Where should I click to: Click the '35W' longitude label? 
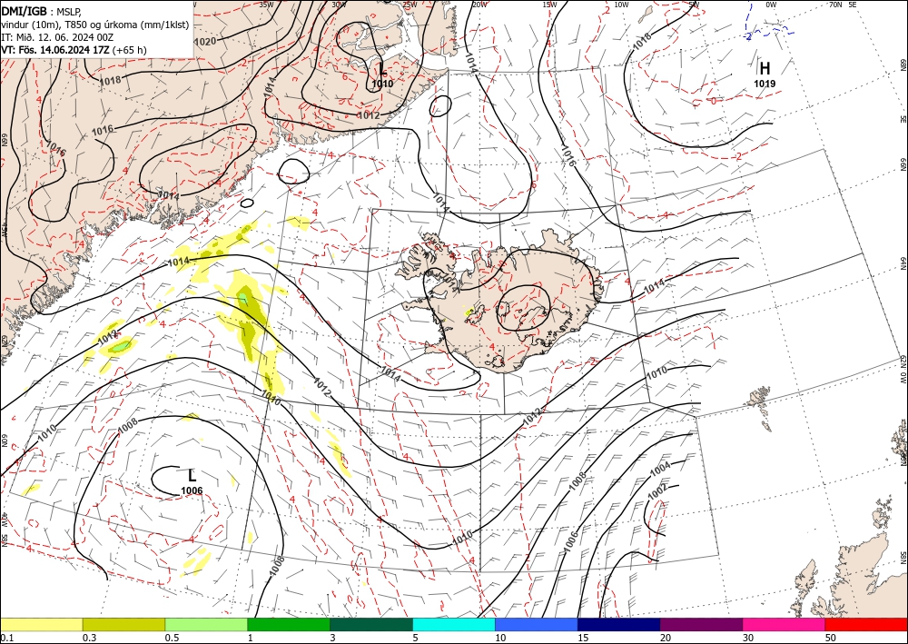tap(266, 4)
